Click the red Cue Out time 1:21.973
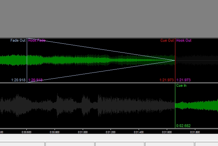This screenshot has width=218, height=146. [167, 80]
